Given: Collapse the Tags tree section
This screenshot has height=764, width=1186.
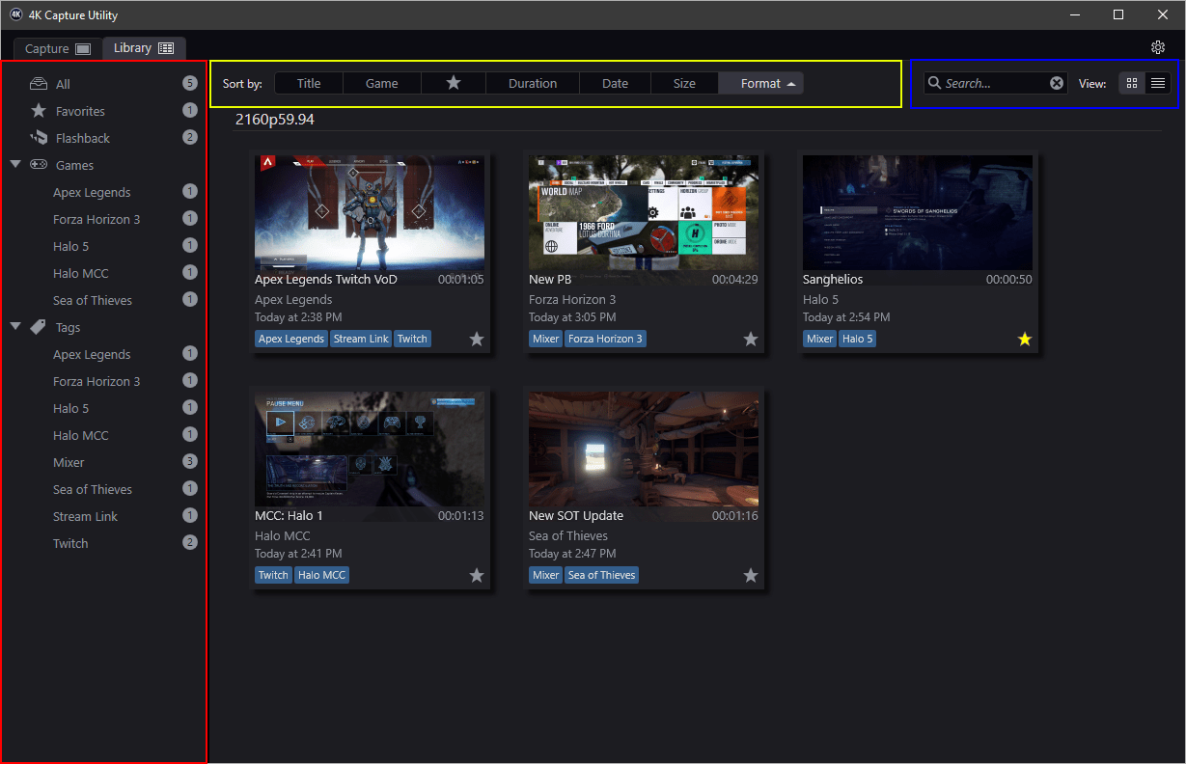Looking at the screenshot, I should point(15,327).
